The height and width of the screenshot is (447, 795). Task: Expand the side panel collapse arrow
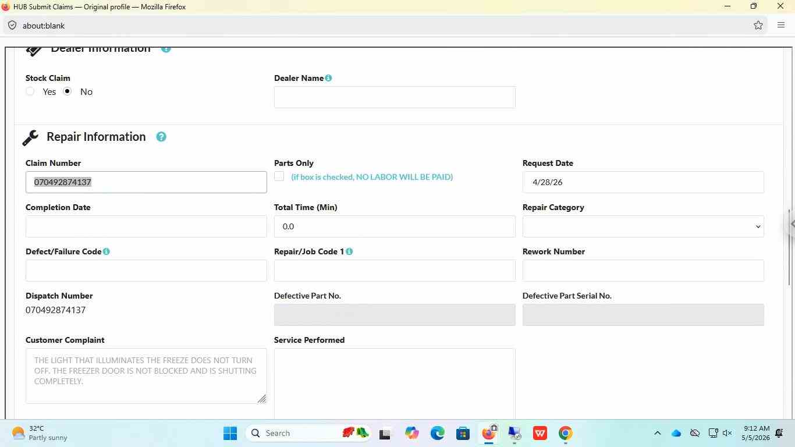[792, 224]
